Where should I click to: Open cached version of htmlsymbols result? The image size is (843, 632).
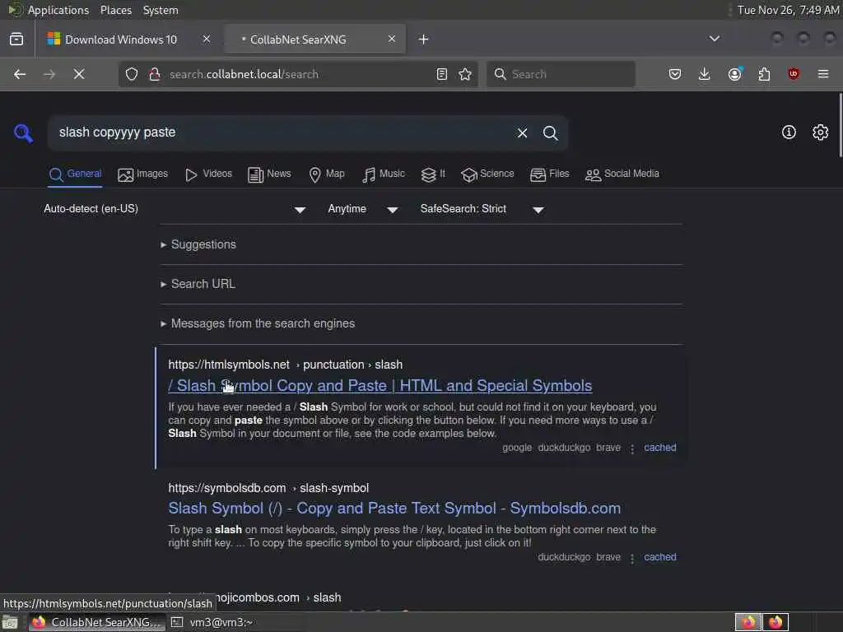click(660, 448)
